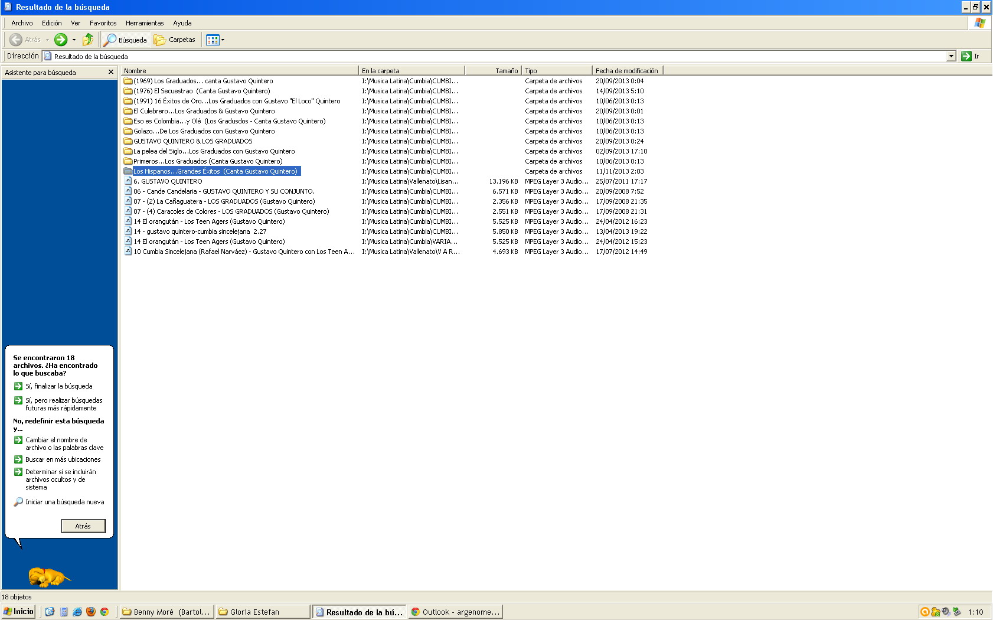Click magnifier icon to start new search
The width and height of the screenshot is (993, 620).
click(x=18, y=502)
